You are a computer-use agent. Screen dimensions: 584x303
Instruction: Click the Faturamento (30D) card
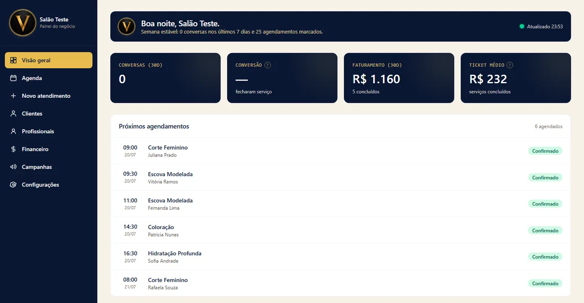pyautogui.click(x=399, y=78)
